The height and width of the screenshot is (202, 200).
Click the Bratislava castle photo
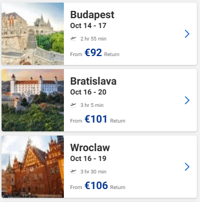tap(33, 100)
